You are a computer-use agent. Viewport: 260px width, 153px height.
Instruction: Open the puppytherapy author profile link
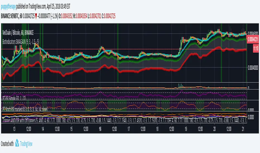(x=8, y=7)
